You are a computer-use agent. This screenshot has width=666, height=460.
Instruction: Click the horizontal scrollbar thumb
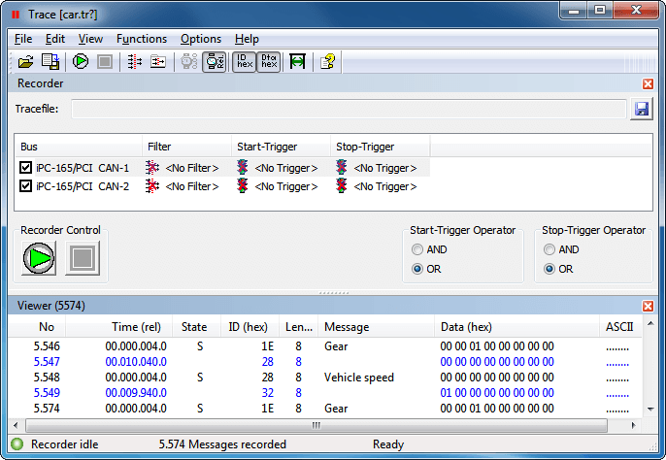(316, 425)
